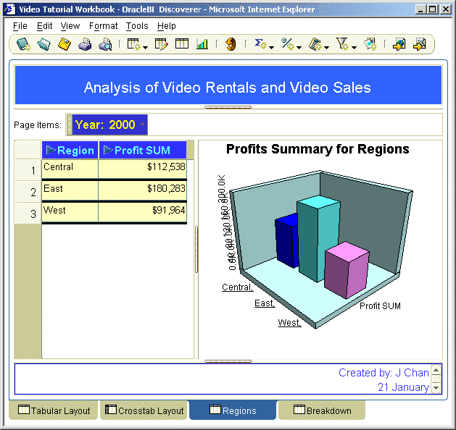Image resolution: width=456 pixels, height=430 pixels.
Task: Click the $91,964 profit cell
Action: coord(143,212)
